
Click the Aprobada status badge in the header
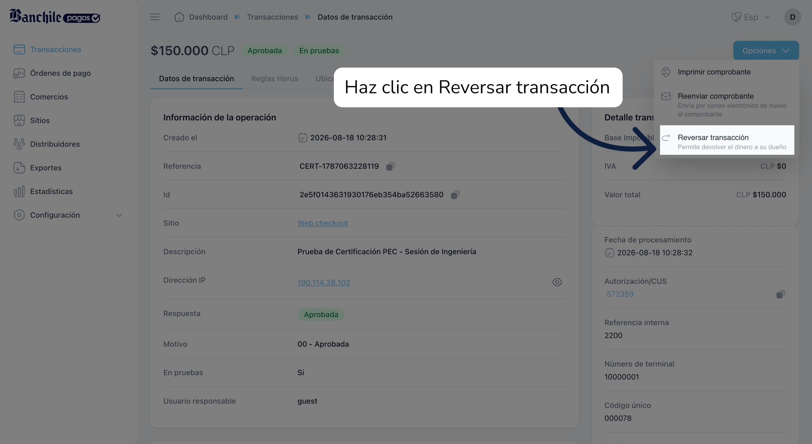264,51
